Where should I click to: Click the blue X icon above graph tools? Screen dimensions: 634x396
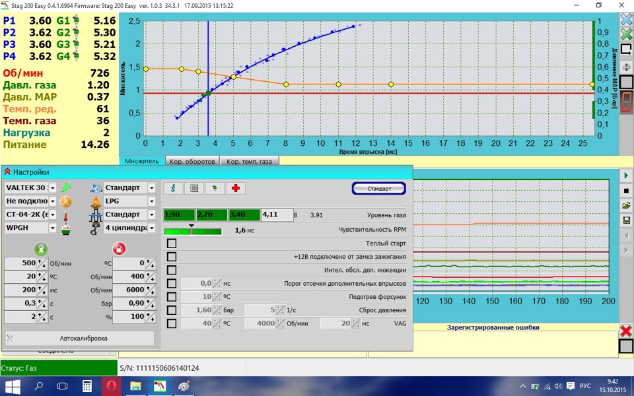point(626,19)
